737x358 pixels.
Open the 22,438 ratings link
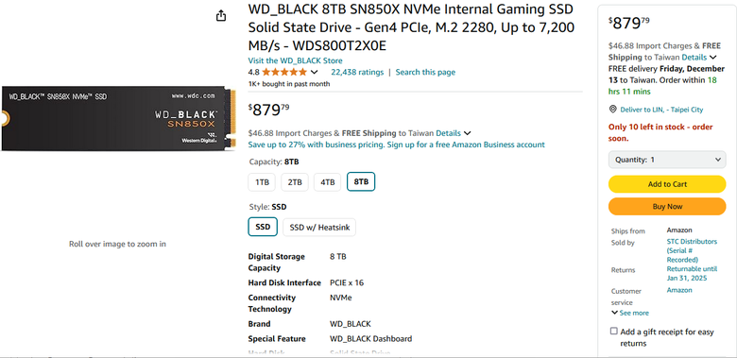coord(357,73)
